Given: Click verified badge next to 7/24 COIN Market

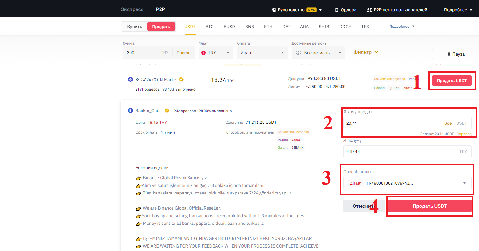Looking at the screenshot, I should (x=181, y=79).
